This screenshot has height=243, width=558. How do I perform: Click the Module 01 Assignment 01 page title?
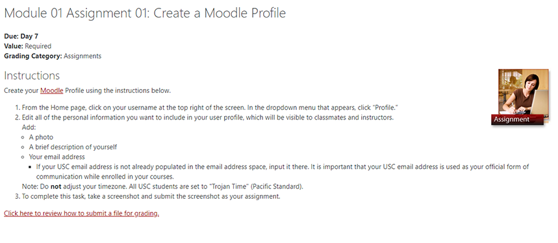(145, 13)
